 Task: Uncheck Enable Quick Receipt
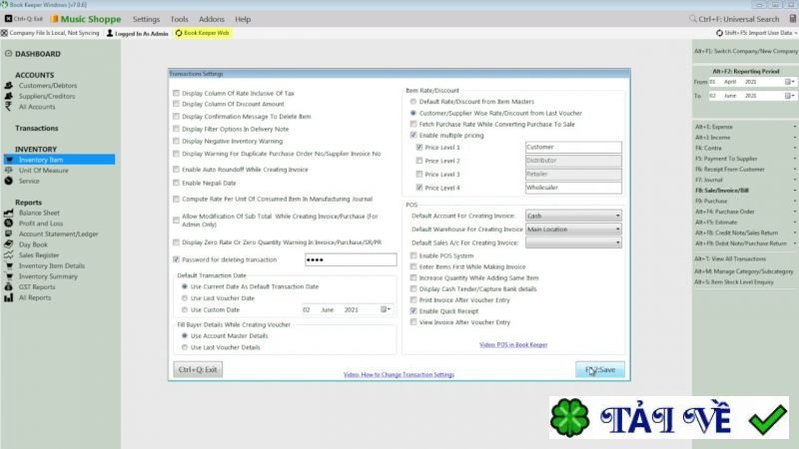point(413,311)
